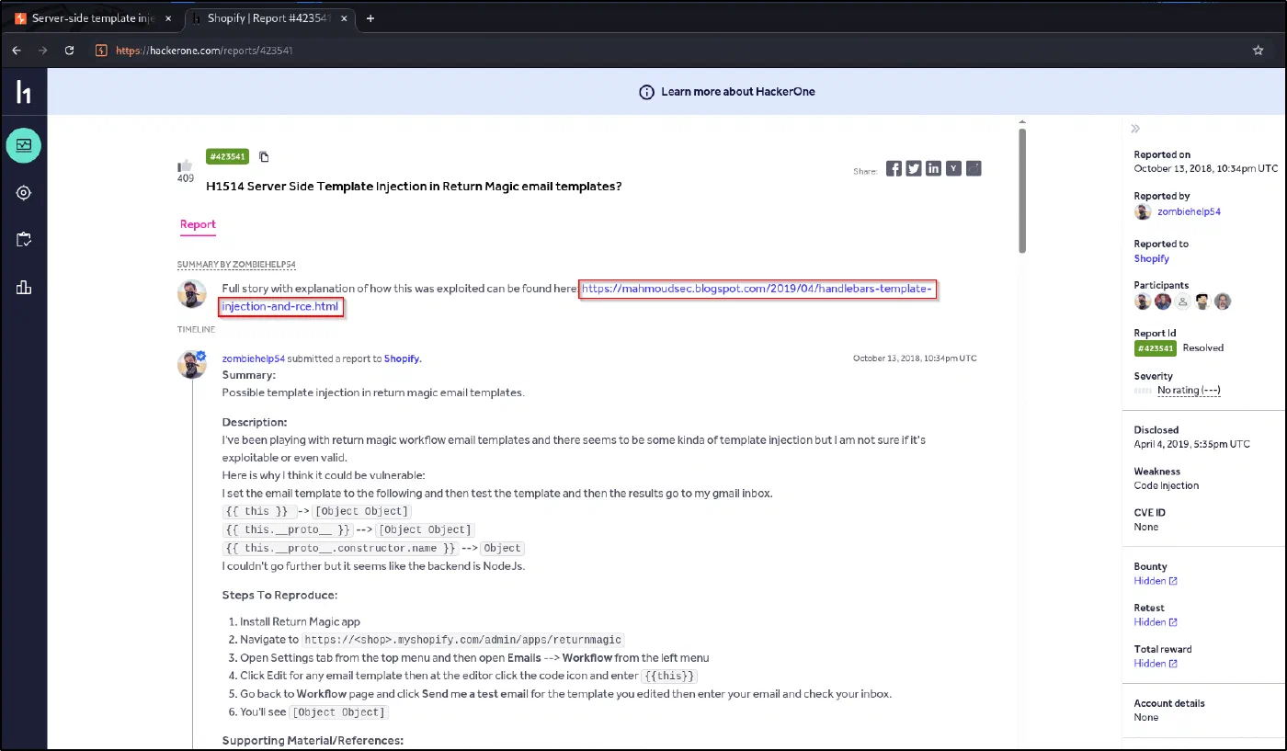
Task: Collapse the right details panel with the double chevron
Action: (1136, 129)
